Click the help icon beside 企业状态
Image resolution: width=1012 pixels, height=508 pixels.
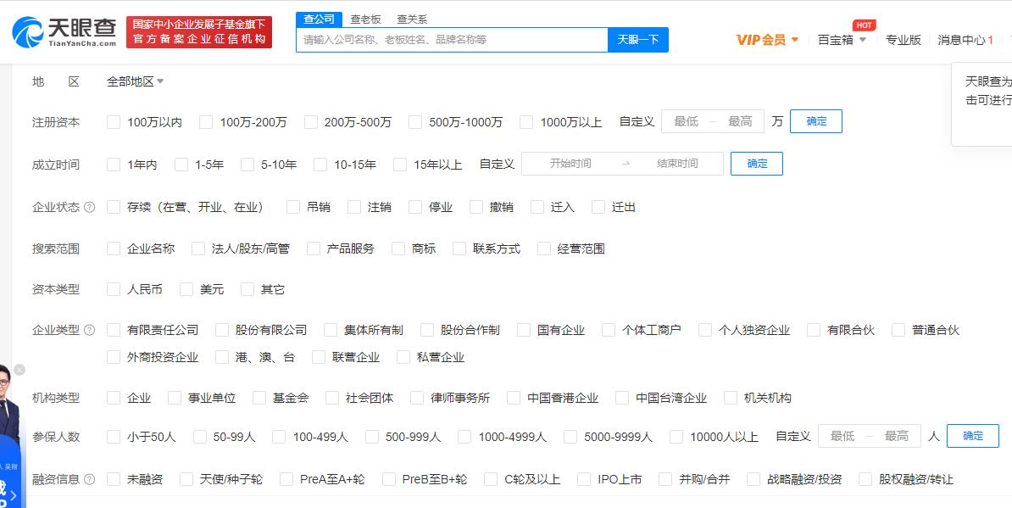click(89, 206)
